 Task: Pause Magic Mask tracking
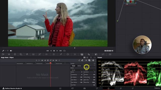pyautogui.click(x=48, y=60)
